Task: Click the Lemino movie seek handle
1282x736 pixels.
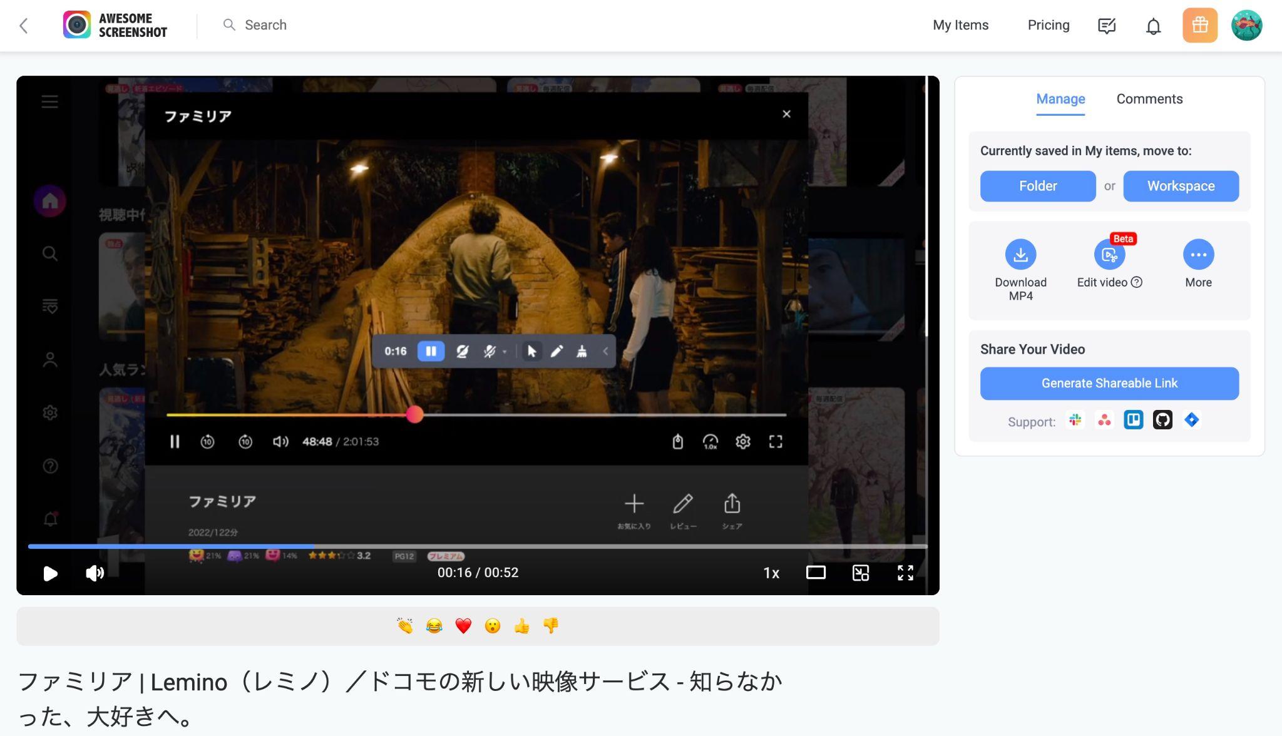Action: [x=414, y=414]
